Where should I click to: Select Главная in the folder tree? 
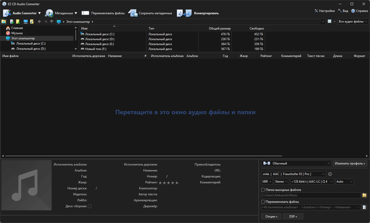coord(17,28)
